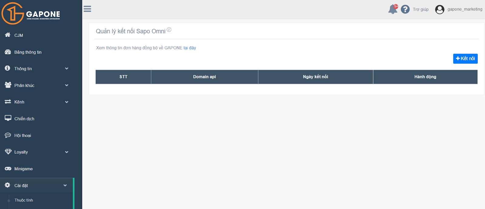Viewport: 485px width, 209px height.
Task: Click the Minigame gamepad icon
Action: pos(8,168)
